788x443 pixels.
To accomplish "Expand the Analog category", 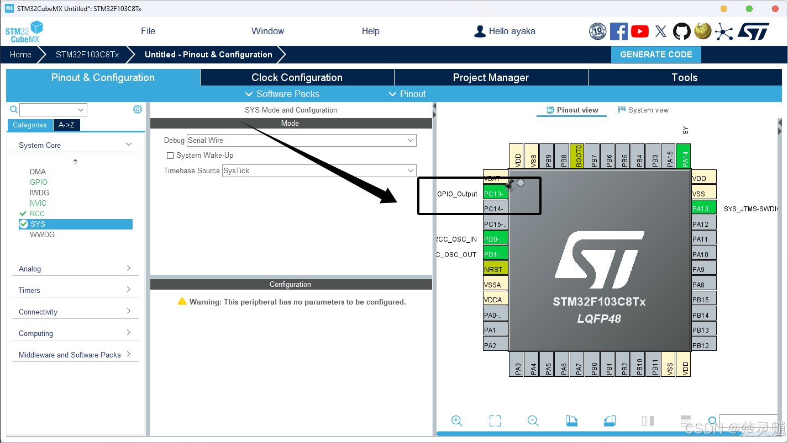I will [x=76, y=269].
